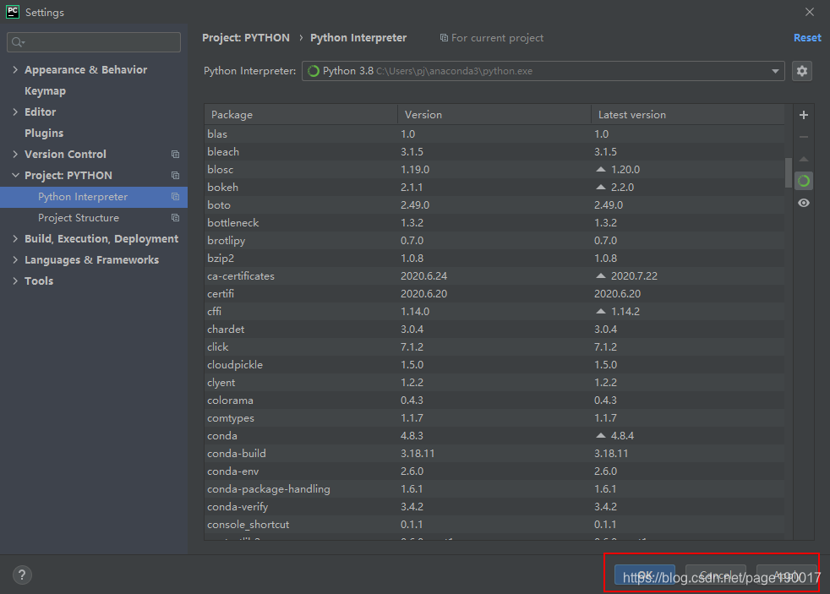830x594 pixels.
Task: Select Project Structure in the sidebar
Action: 94,218
